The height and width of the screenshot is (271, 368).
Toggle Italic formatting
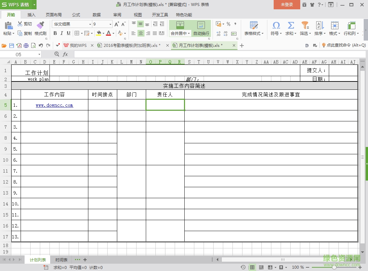[x=62, y=33]
